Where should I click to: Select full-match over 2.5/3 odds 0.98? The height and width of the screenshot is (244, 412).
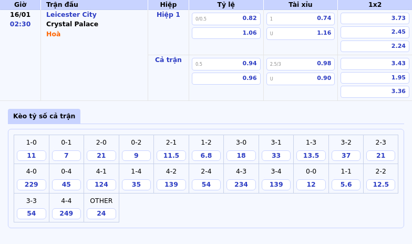(300, 64)
